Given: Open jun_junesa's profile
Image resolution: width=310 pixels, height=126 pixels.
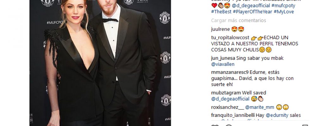Looking at the screenshot, I should 223,58.
